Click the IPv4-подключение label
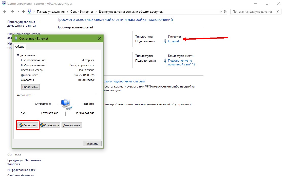The height and width of the screenshot is (176, 284). click(33, 60)
